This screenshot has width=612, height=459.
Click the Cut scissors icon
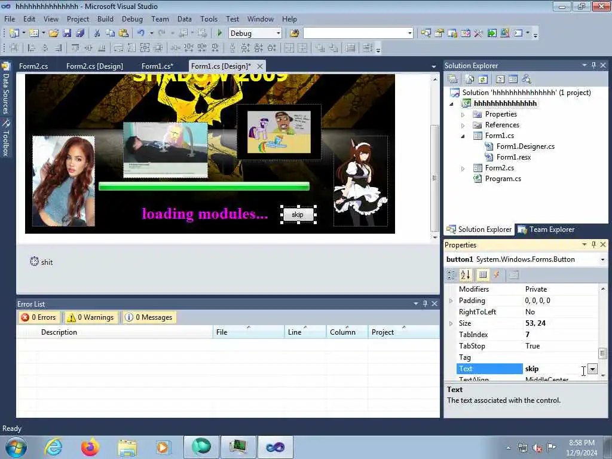coord(97,33)
